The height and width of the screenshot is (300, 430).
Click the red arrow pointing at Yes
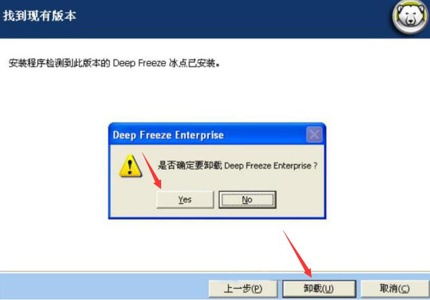152,171
